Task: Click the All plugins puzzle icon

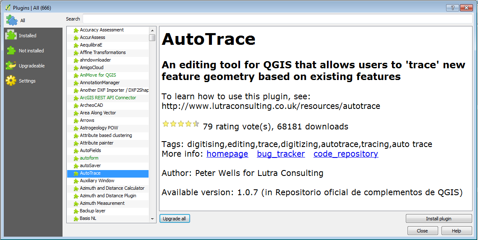Action: [x=12, y=20]
